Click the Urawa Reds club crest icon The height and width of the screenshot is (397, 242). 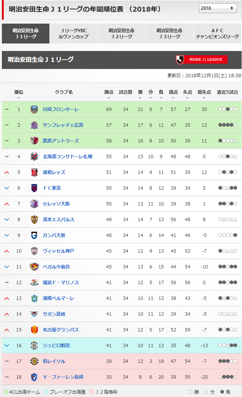(34, 172)
